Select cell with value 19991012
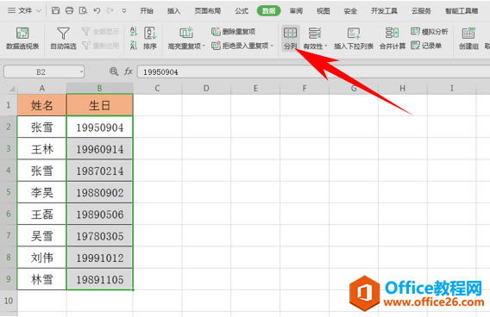 [x=100, y=258]
